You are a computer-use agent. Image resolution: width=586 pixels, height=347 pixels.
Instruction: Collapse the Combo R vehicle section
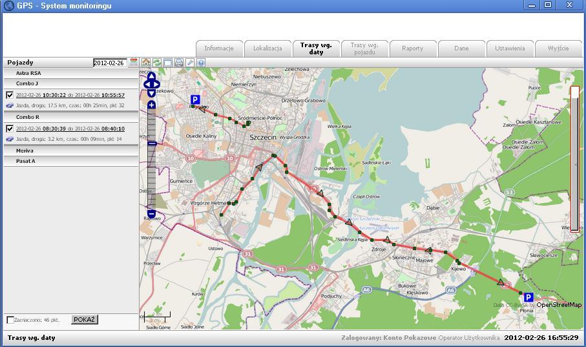(71, 117)
